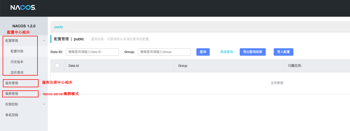Open 配置列表 in the sidebar
The height and width of the screenshot is (131, 350).
tap(17, 51)
